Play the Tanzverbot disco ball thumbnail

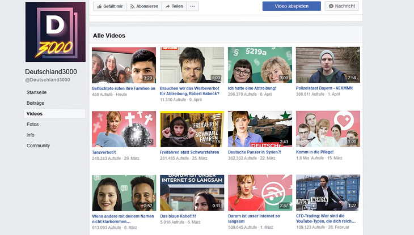(124, 129)
